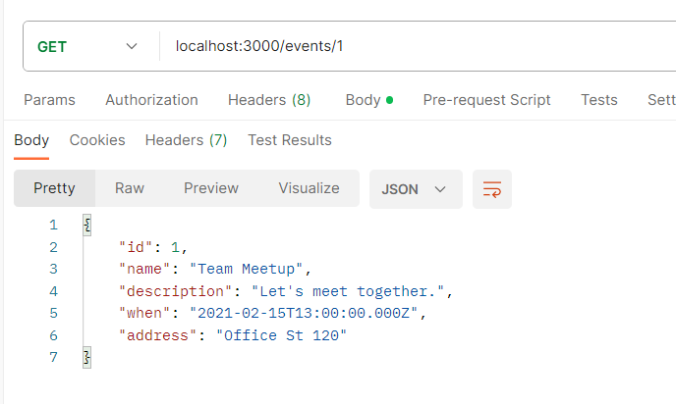Screen dimensions: 676x404
Task: Open the Test Results tab
Action: [x=290, y=140]
